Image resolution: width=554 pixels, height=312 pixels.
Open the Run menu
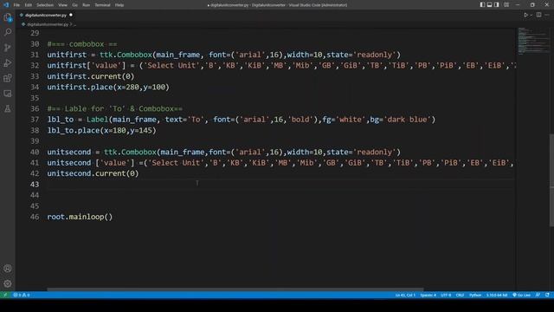87,5
